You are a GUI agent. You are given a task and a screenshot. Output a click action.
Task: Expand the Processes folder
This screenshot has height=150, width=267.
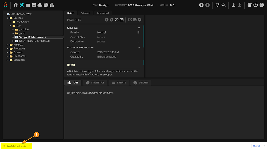pos(7,48)
